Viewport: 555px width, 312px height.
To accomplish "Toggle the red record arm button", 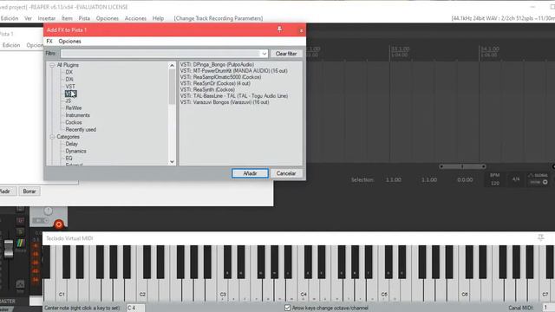I will point(59,224).
